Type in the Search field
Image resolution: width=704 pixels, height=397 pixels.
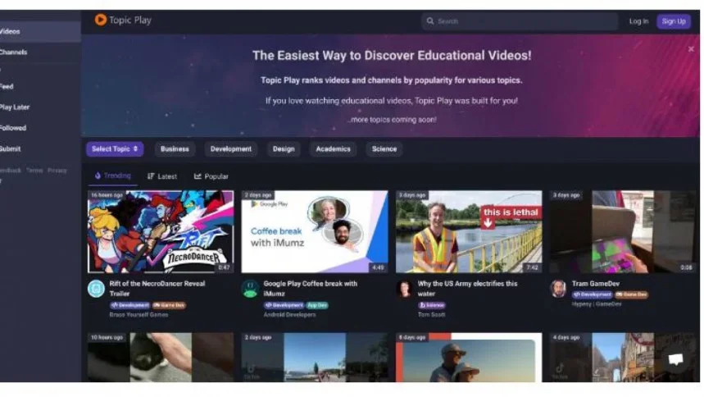(x=525, y=21)
